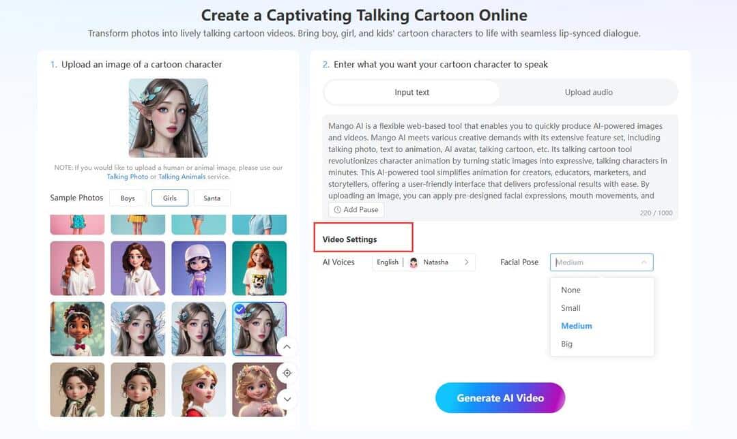
Task: Click the down chevron below the sample photo list
Action: coord(287,399)
